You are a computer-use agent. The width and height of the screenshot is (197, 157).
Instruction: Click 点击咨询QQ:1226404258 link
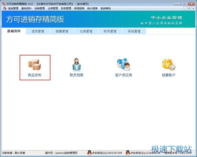click(145, 153)
